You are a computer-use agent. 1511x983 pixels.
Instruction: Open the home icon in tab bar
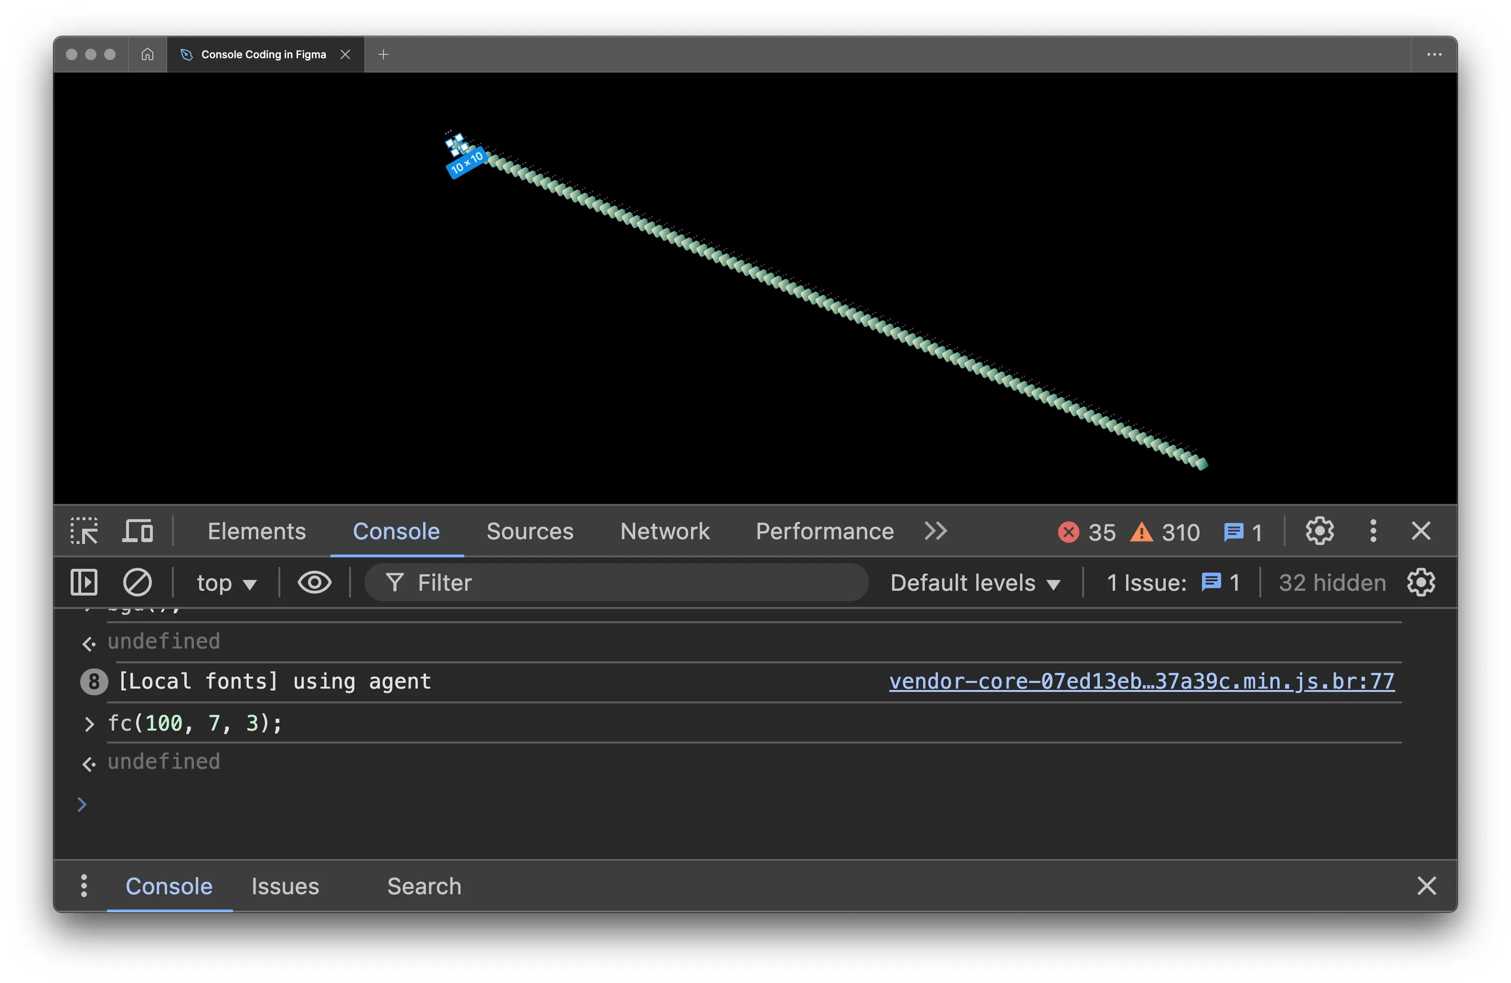pos(147,54)
